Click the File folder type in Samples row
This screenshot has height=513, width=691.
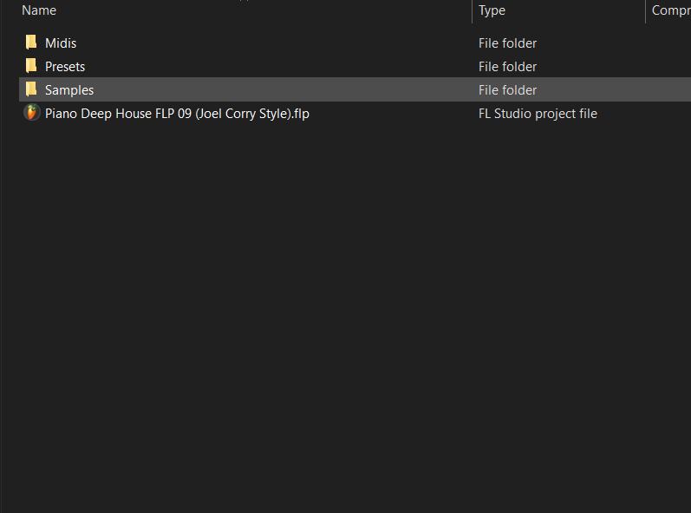tap(507, 90)
